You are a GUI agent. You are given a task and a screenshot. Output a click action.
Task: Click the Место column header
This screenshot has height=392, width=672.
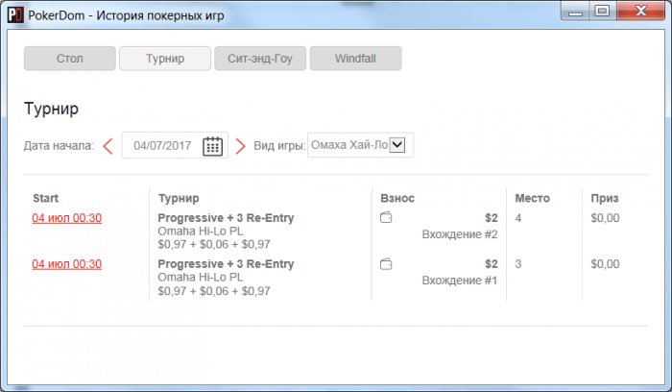tap(532, 198)
